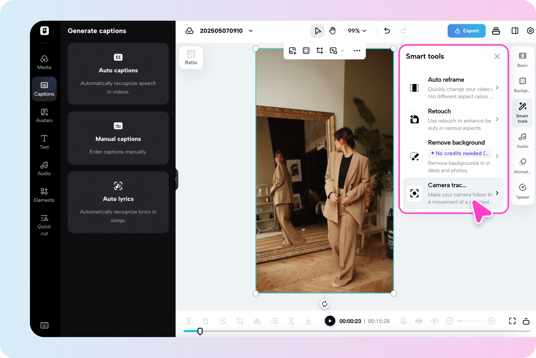Open the Camera tracking tool

(453, 193)
